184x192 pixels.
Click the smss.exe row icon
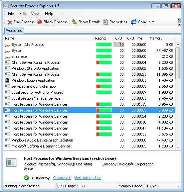[x=7, y=57]
